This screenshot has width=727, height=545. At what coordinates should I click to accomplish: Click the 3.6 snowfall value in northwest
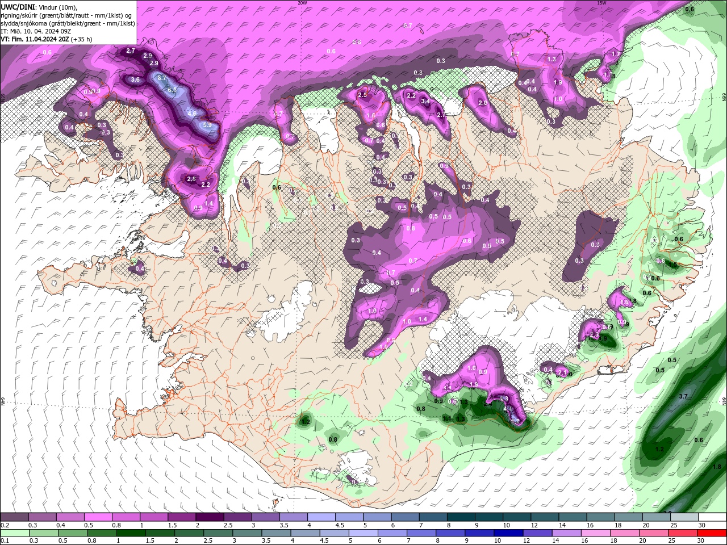tap(135, 80)
